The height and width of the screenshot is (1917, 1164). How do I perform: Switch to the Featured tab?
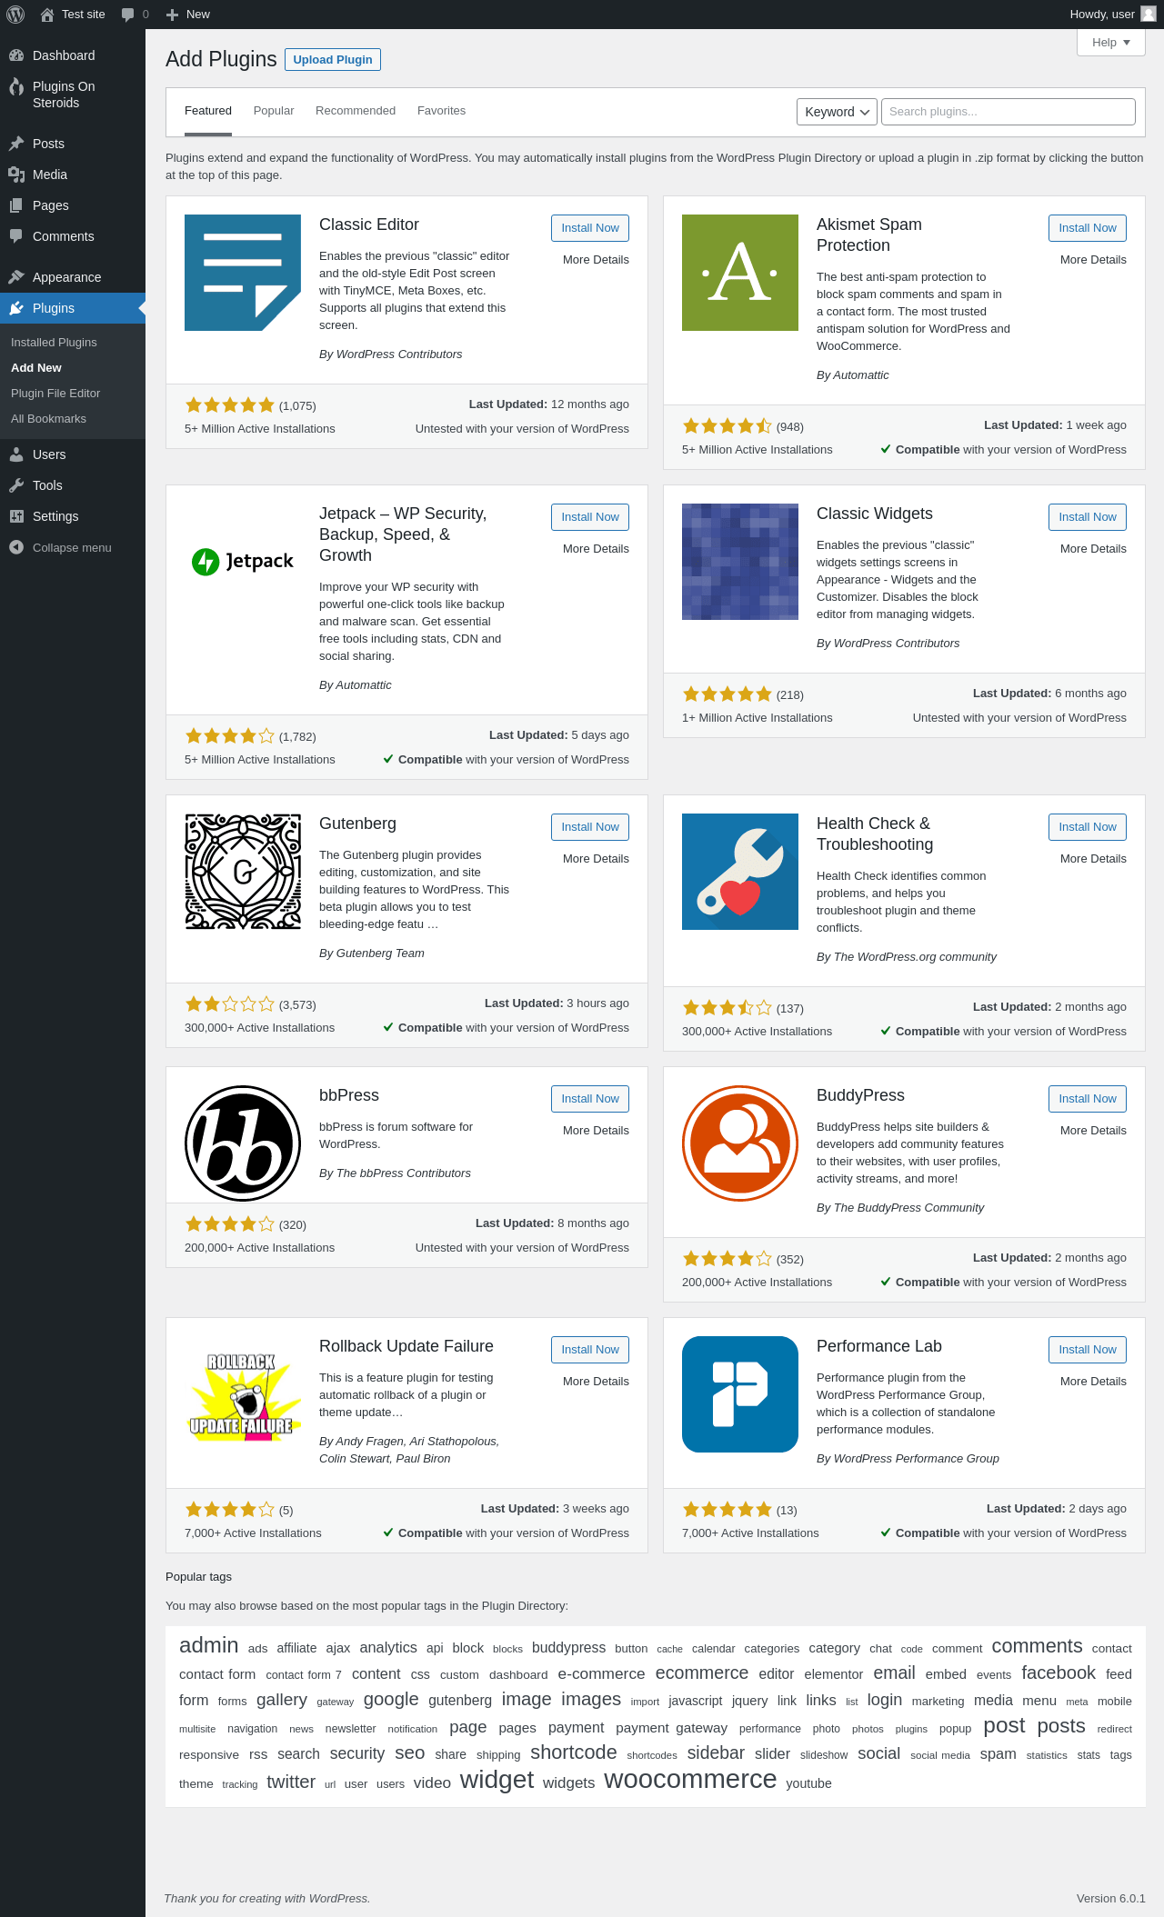(x=208, y=111)
